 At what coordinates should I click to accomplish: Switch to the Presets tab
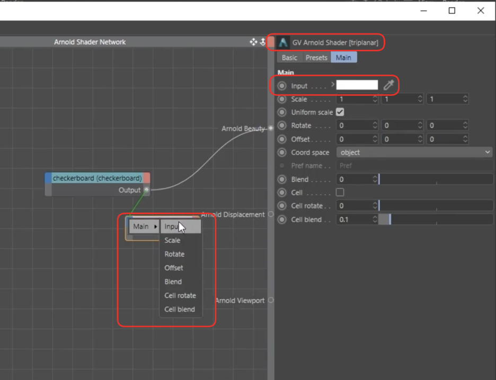[316, 58]
